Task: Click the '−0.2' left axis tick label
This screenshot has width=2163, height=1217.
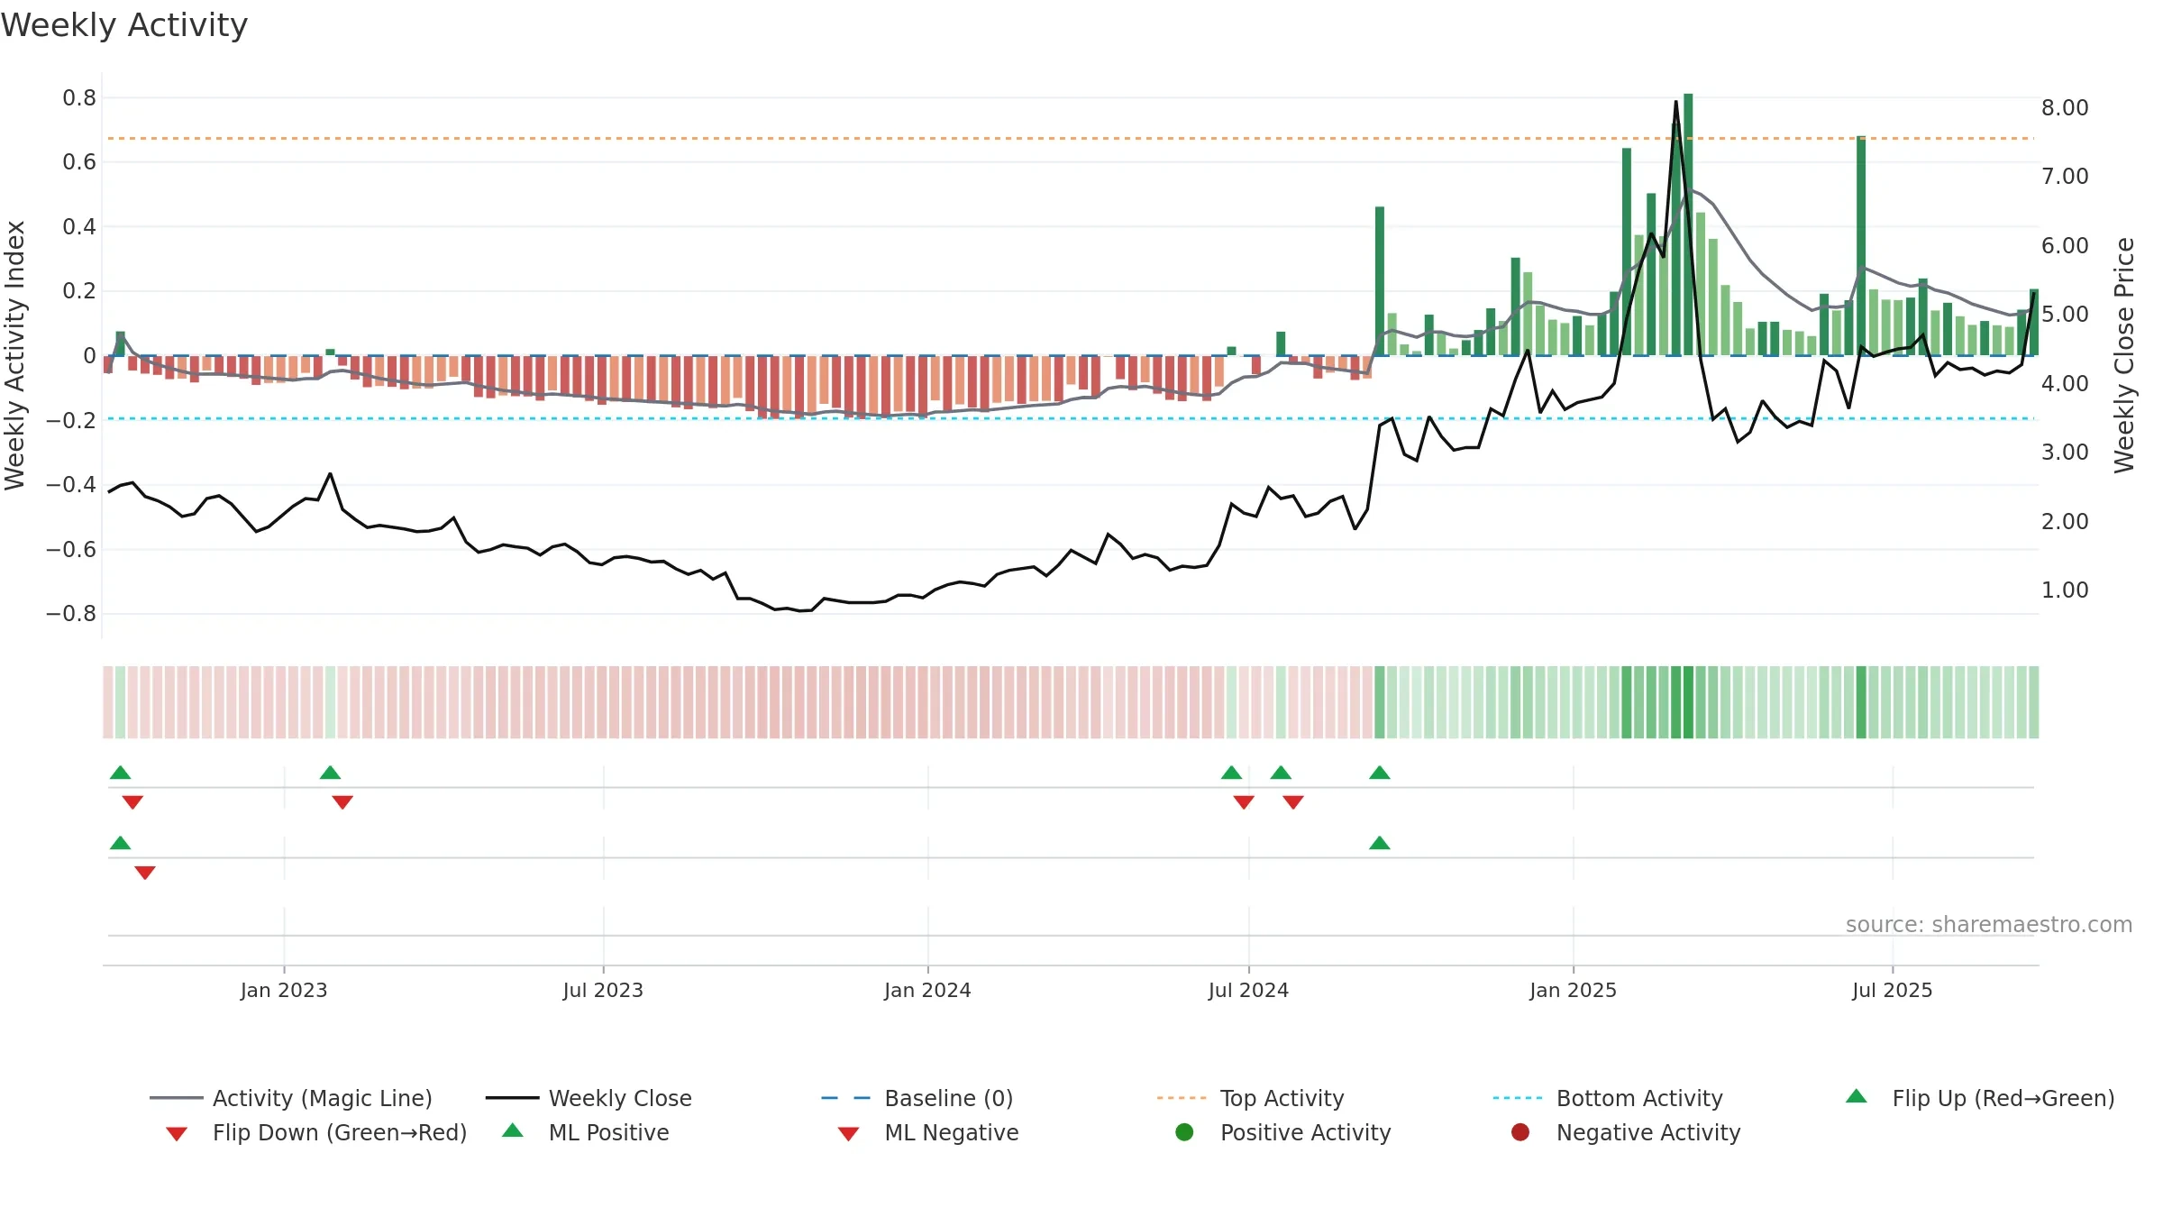Action: point(71,420)
